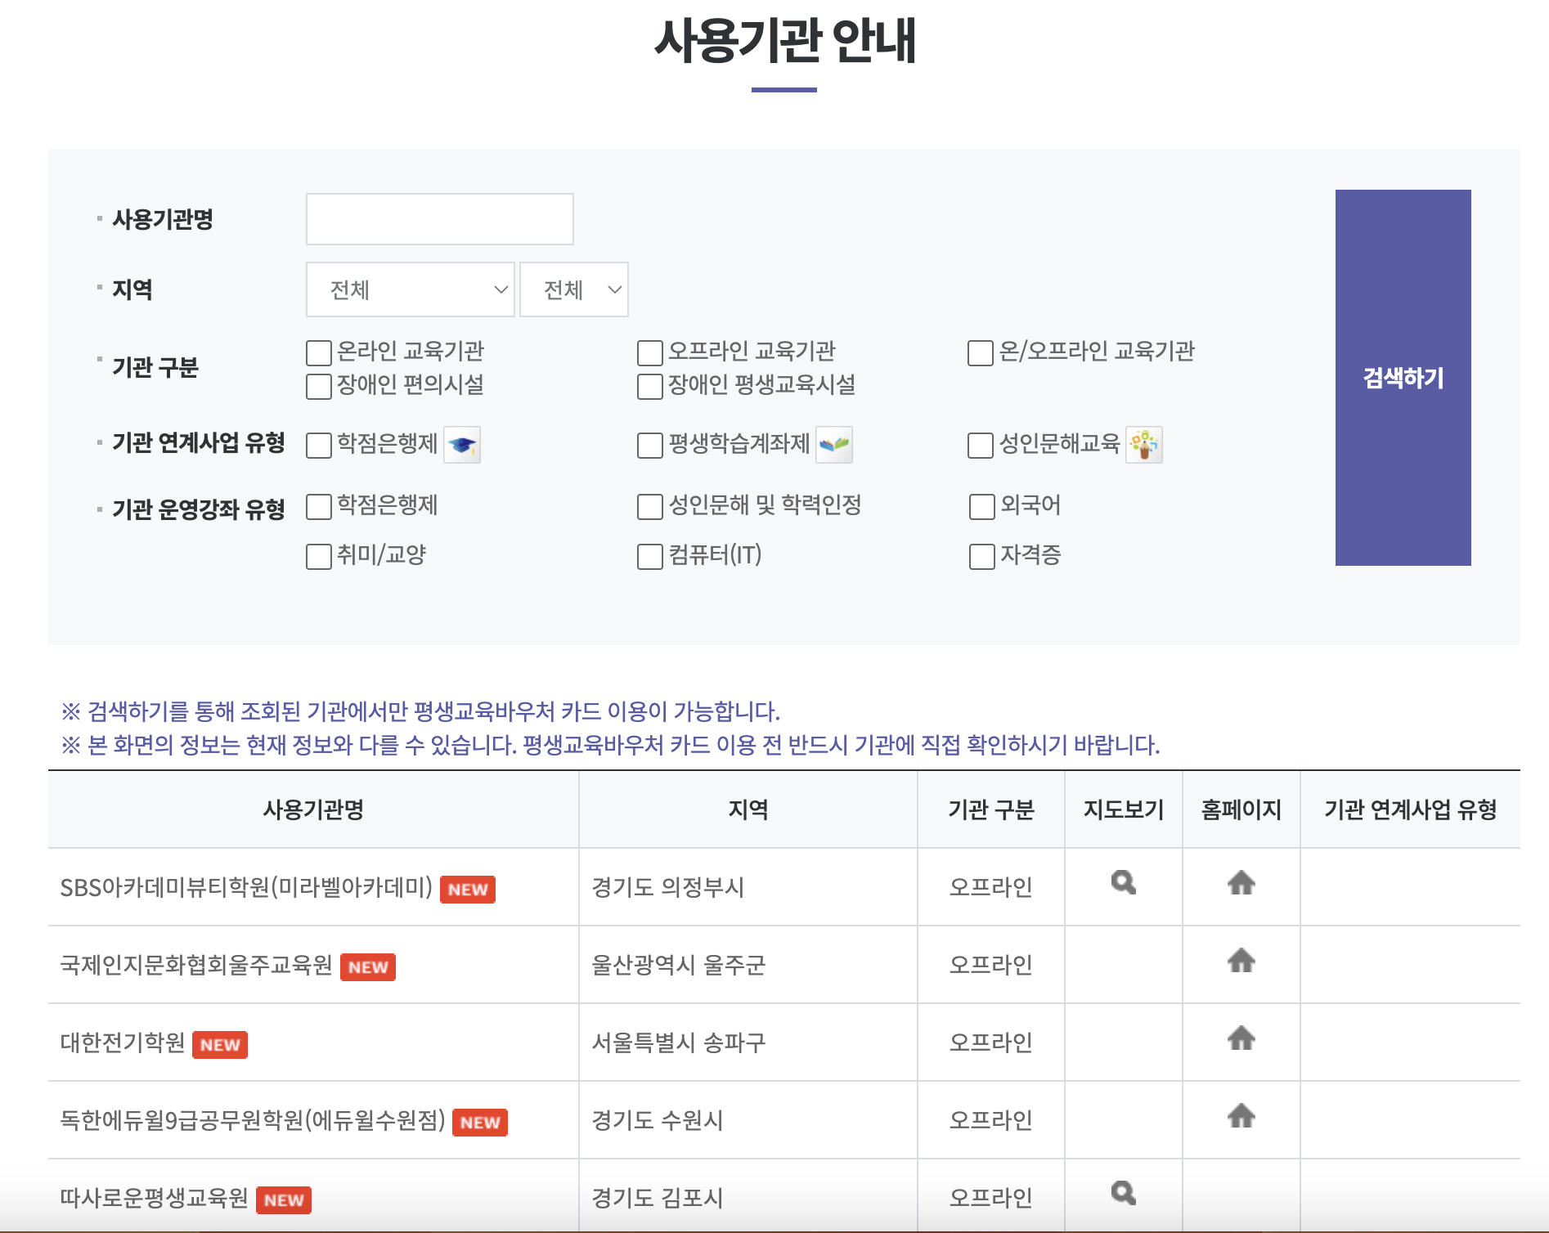
Task: Select 따사로운평생교육원 name
Action: (155, 1198)
